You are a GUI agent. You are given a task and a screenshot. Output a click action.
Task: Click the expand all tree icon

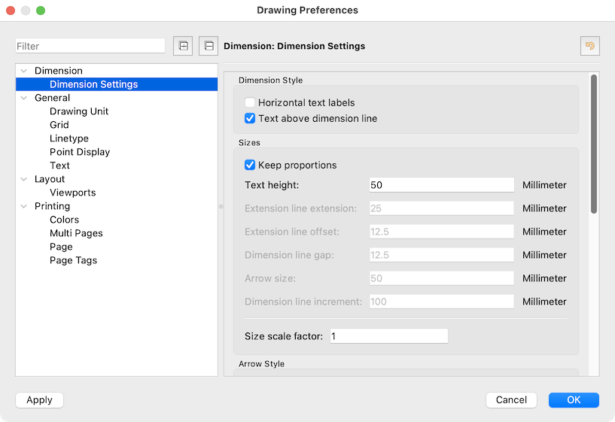click(x=182, y=46)
